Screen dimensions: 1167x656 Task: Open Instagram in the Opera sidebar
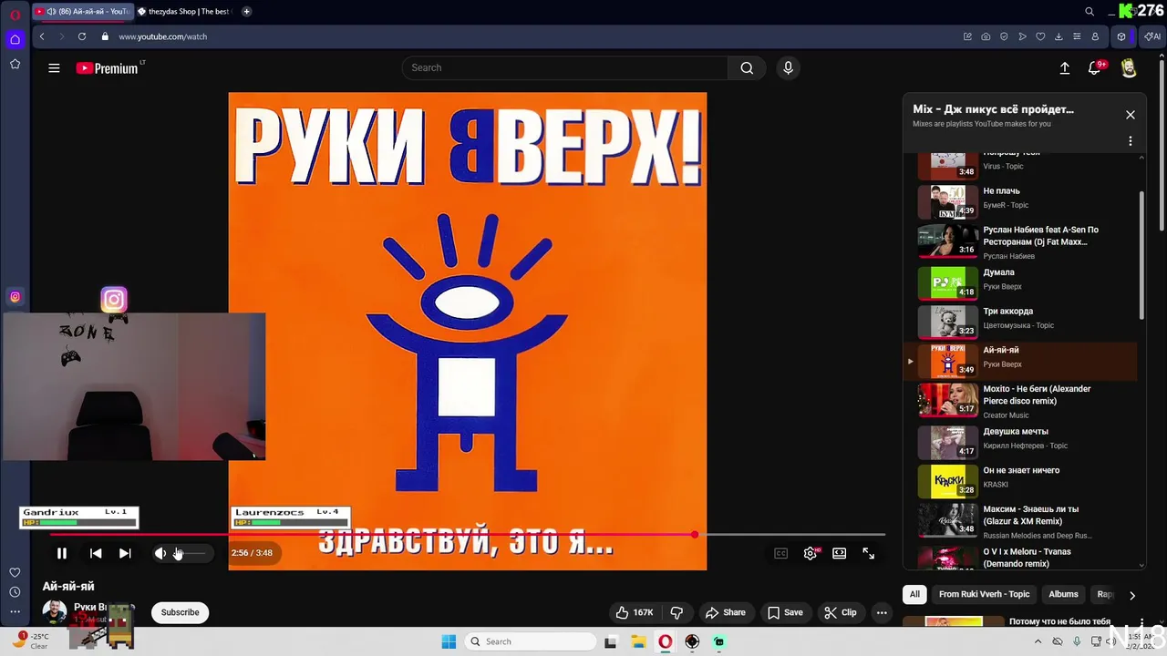point(15,296)
